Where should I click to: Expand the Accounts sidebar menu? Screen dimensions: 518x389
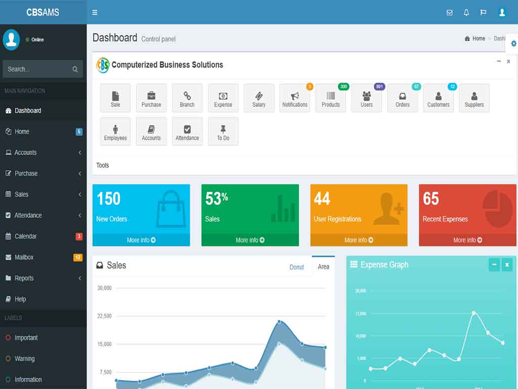(43, 152)
